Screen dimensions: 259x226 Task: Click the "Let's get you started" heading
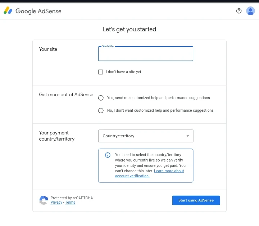(129, 30)
